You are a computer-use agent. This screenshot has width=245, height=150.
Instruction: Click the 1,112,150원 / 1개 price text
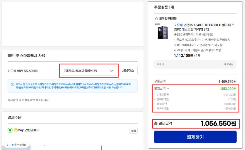187,56
